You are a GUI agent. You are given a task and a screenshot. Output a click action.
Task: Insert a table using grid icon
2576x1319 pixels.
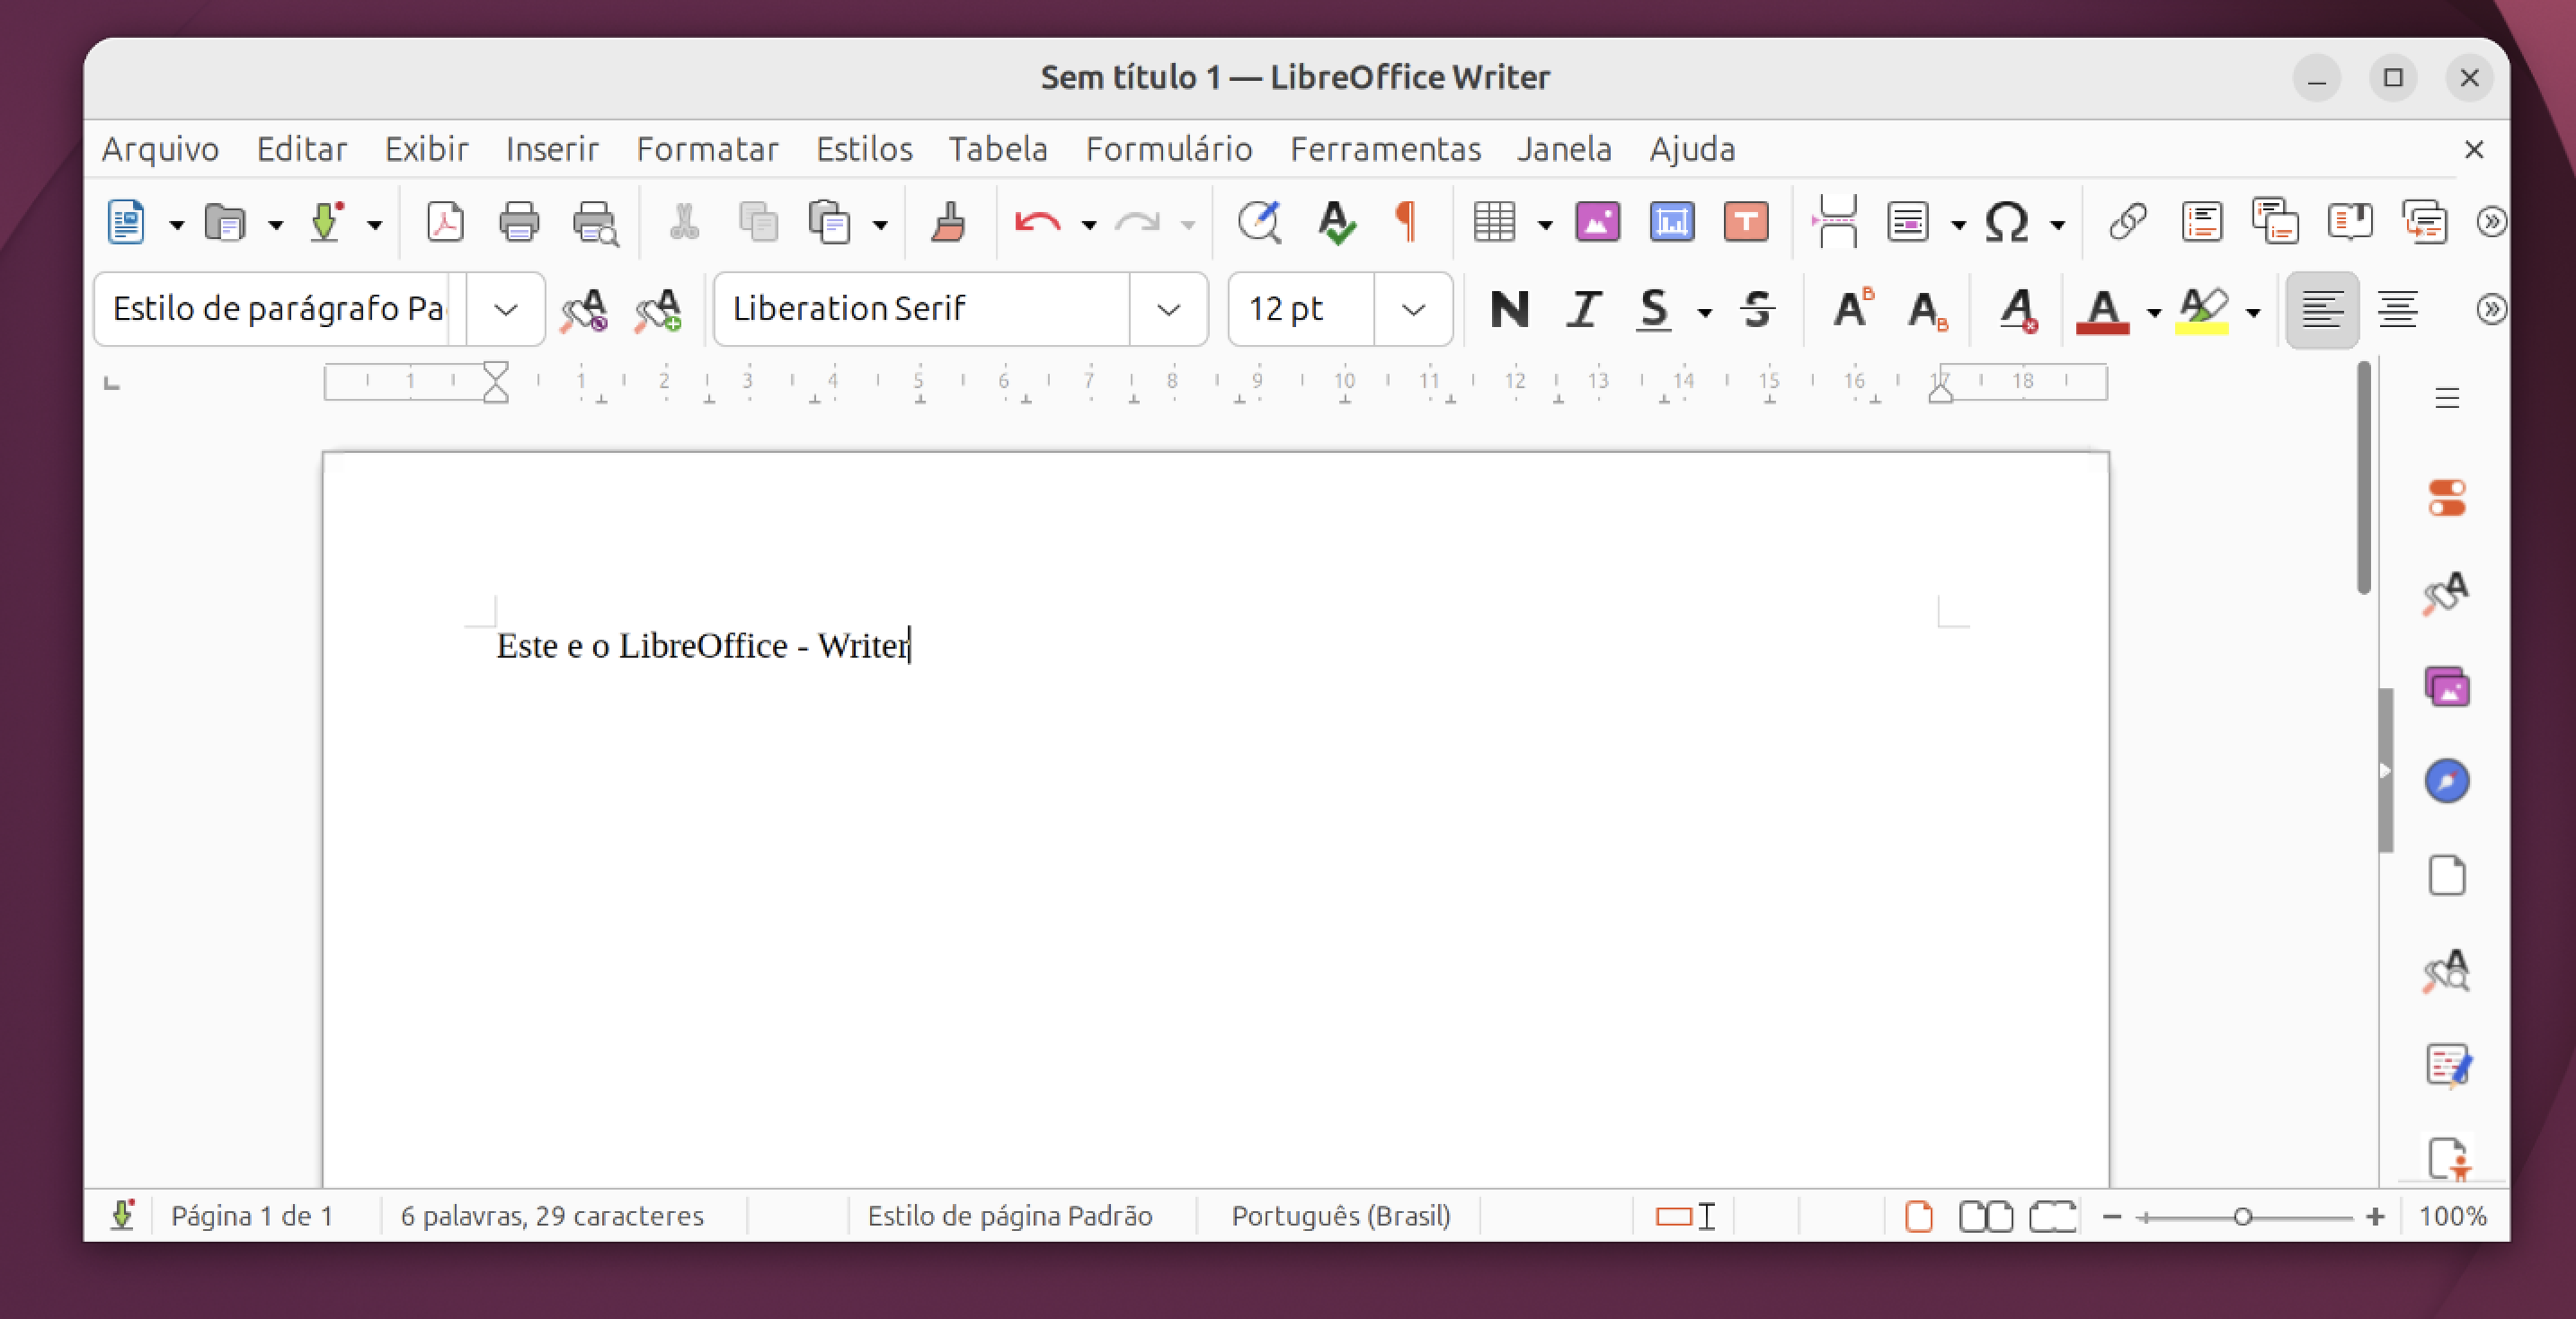coord(1495,222)
